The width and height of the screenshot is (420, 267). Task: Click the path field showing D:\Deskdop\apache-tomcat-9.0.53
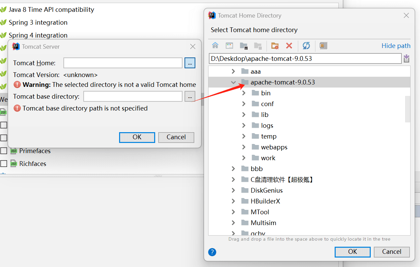point(305,58)
